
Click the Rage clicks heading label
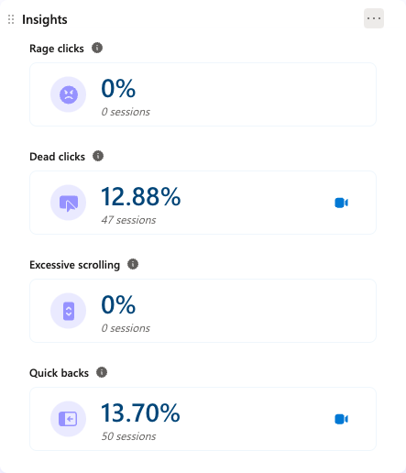[x=57, y=49]
